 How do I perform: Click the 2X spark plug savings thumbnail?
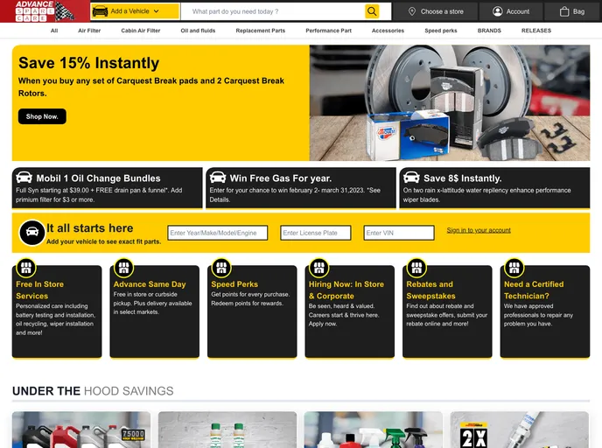520,430
